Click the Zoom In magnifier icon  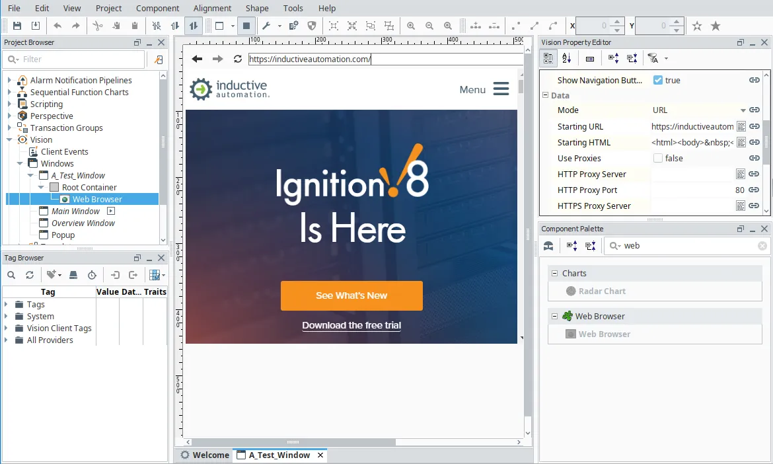(411, 26)
